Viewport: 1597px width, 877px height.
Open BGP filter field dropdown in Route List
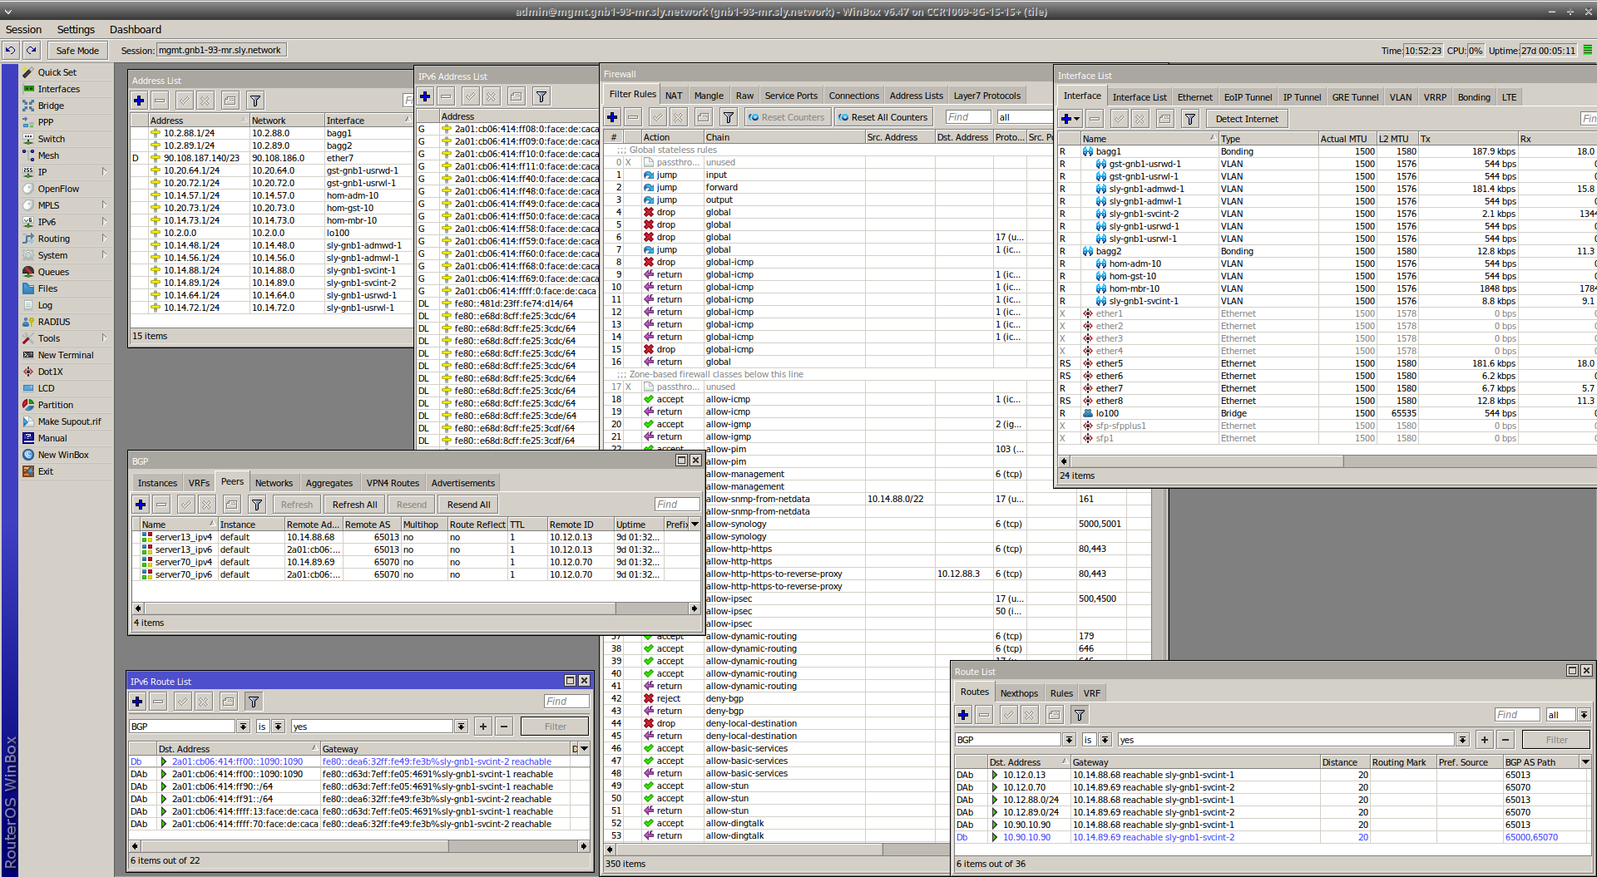(x=1069, y=740)
